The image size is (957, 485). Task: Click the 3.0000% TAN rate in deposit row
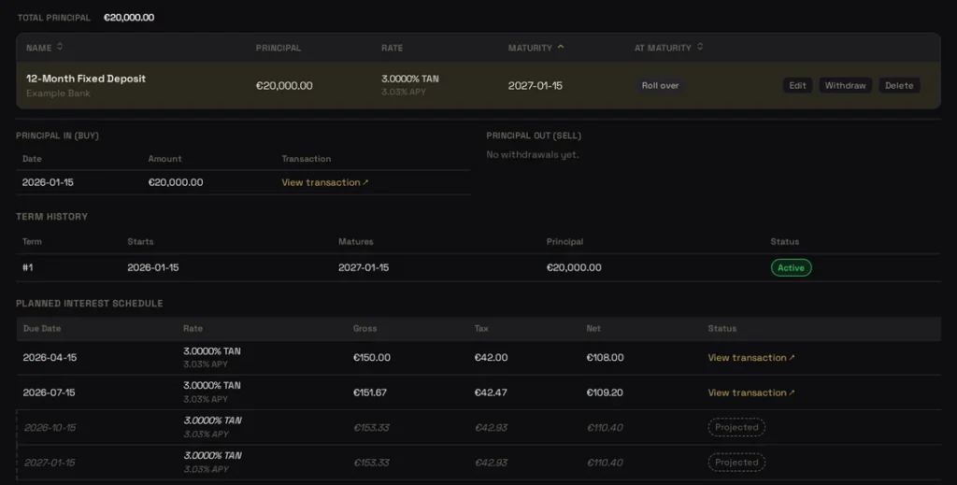coord(410,78)
